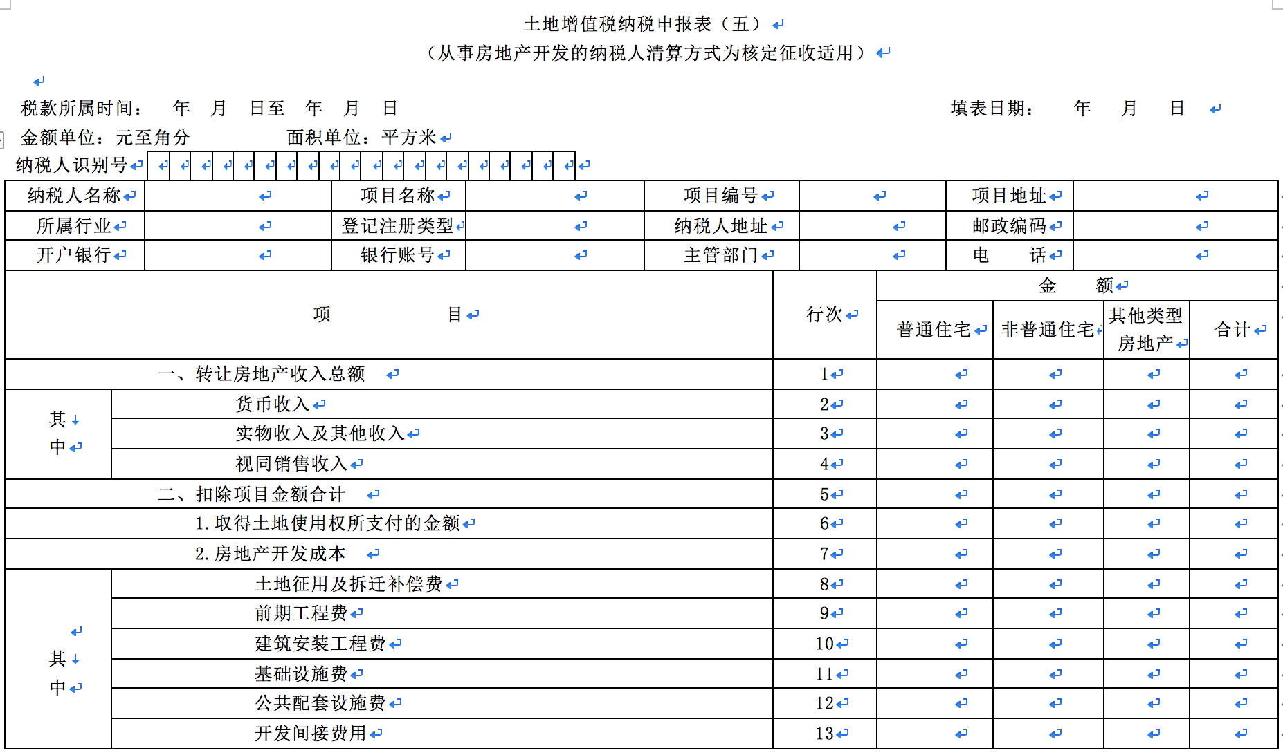Click the 合计 cell in row 5
The height and width of the screenshot is (755, 1283).
pos(1234,494)
